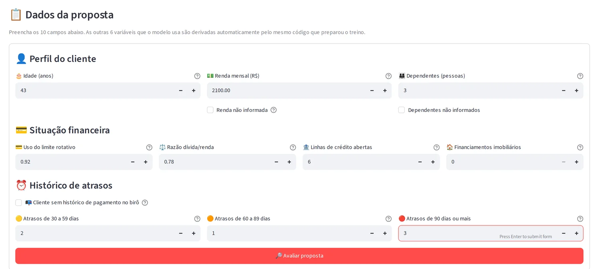The image size is (600, 269).
Task: Decrease Idade value with minus button
Action: [181, 91]
